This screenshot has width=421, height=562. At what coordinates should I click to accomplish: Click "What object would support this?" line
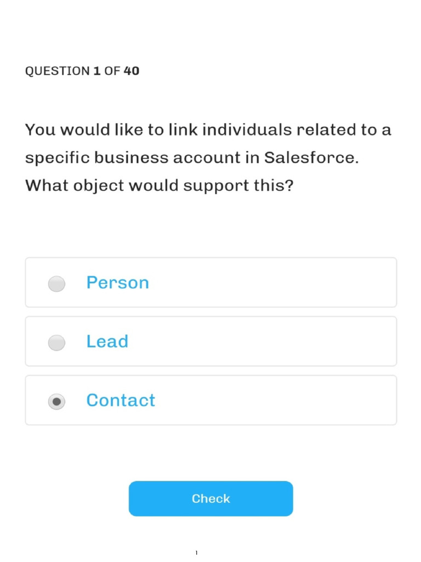[160, 186]
